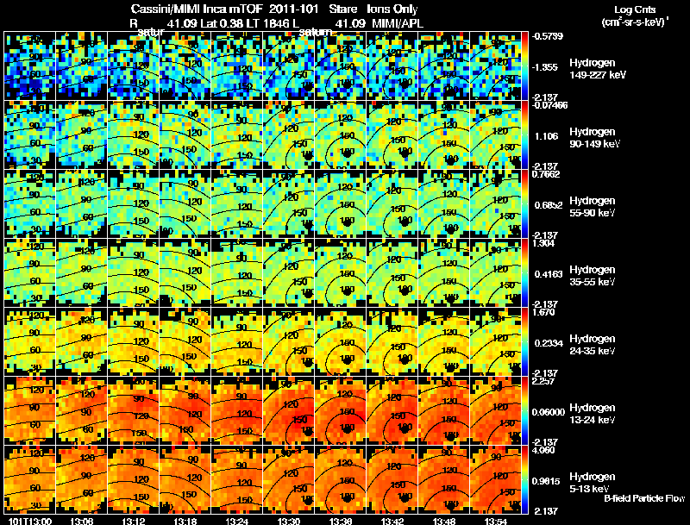Click the '13:18' time axis label

[185, 522]
